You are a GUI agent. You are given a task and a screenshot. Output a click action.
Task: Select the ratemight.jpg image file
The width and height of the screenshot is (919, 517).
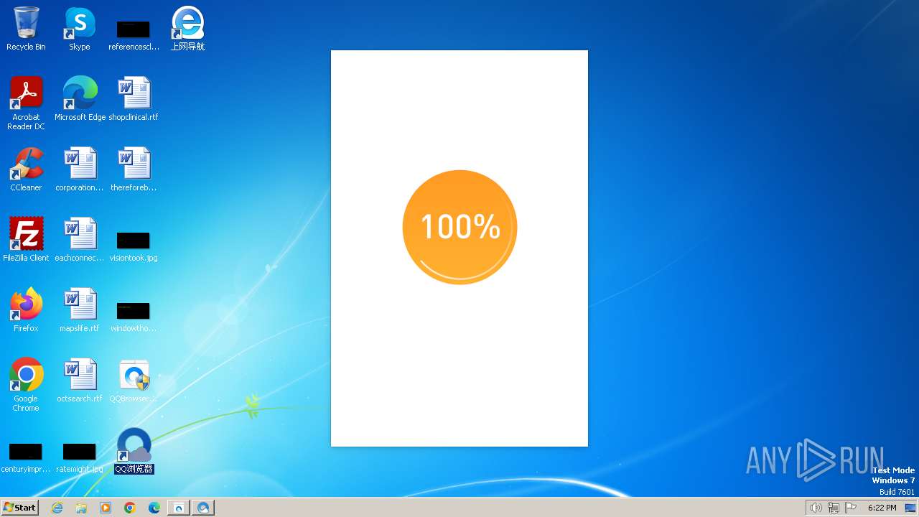(80, 458)
